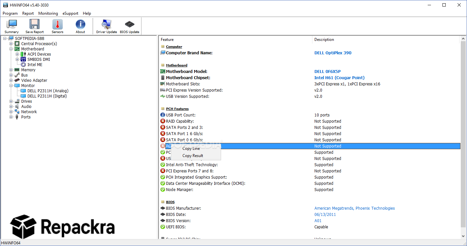The height and width of the screenshot is (246, 467).
Task: Select the Motherboard Slots row
Action: click(x=310, y=84)
